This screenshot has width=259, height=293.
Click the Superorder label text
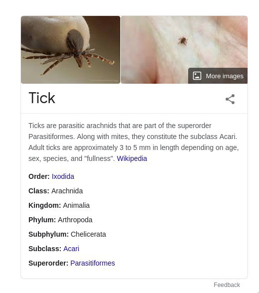click(48, 263)
